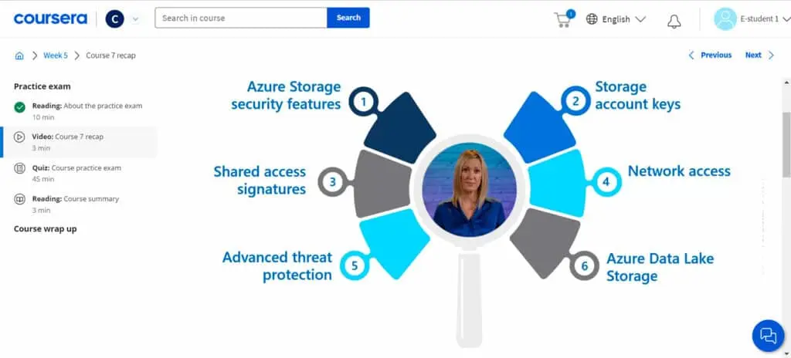The image size is (791, 358).
Task: Click the vertical page scrollbar
Action: [786, 145]
